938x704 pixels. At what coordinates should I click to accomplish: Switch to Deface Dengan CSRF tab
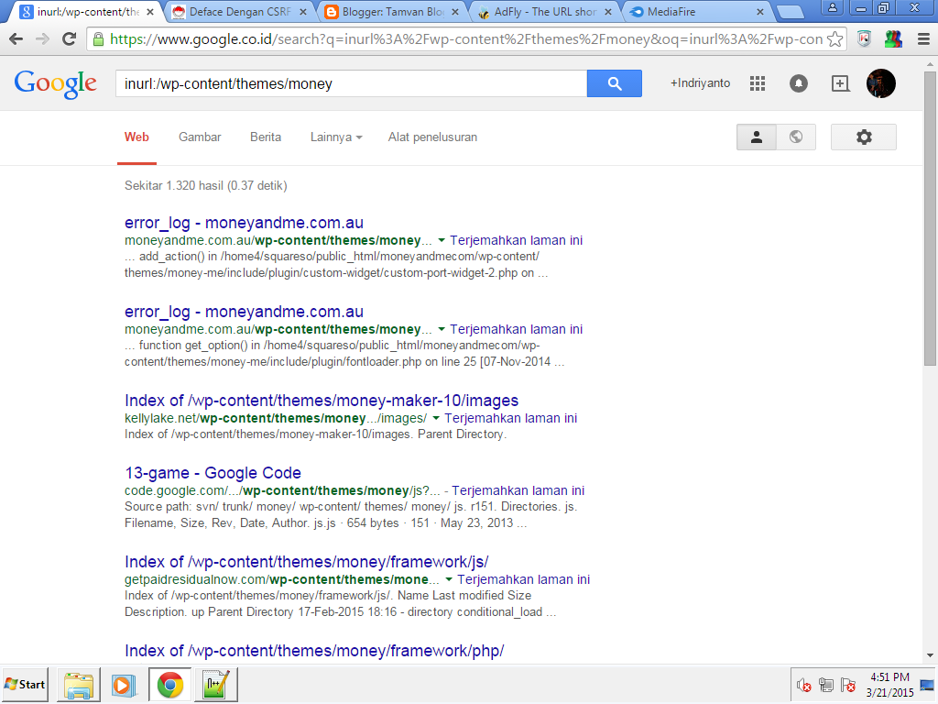tap(239, 11)
